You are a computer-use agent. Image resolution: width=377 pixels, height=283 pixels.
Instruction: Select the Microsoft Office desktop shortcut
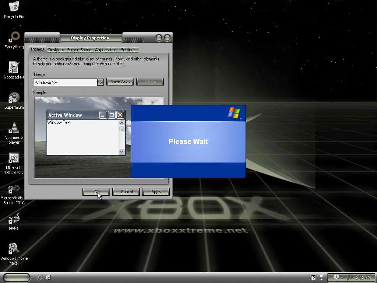(x=14, y=163)
